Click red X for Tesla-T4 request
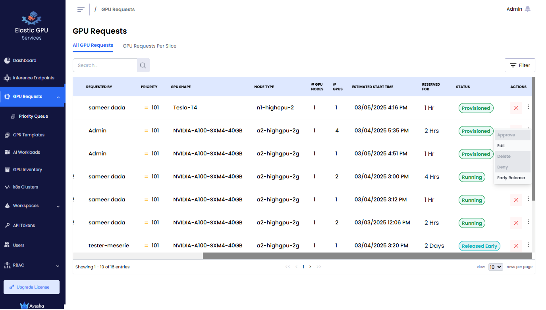Screen dimensions: 546x310 (516, 108)
